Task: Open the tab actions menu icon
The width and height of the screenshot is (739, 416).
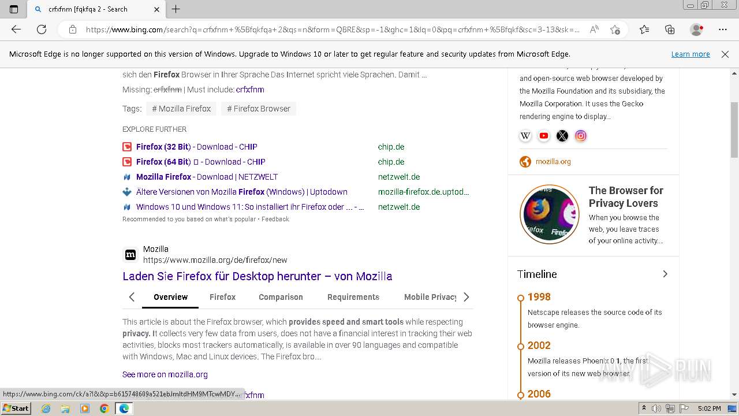Action: 14,9
